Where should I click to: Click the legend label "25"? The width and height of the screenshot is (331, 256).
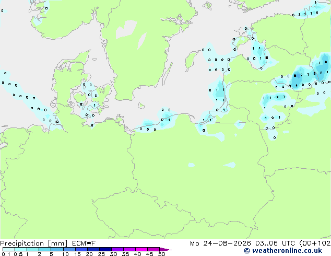point(101,254)
